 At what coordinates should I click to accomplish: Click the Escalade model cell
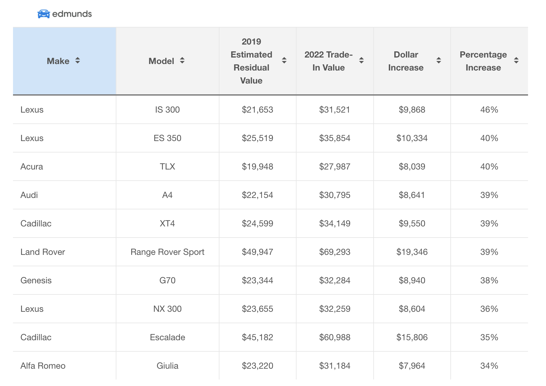click(167, 337)
